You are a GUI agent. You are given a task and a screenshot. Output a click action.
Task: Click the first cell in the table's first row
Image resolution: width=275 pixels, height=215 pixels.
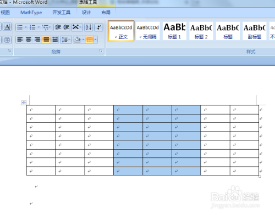pos(41,110)
